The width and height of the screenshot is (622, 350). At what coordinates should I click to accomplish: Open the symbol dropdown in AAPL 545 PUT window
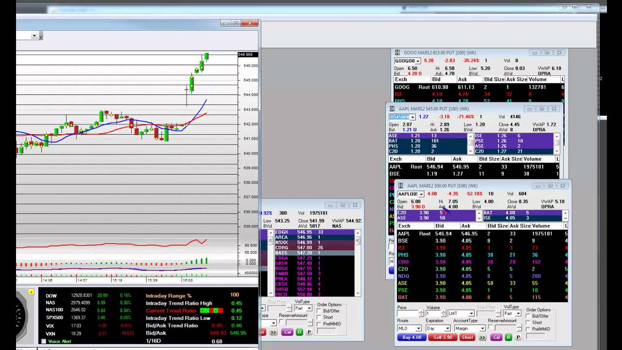[412, 117]
